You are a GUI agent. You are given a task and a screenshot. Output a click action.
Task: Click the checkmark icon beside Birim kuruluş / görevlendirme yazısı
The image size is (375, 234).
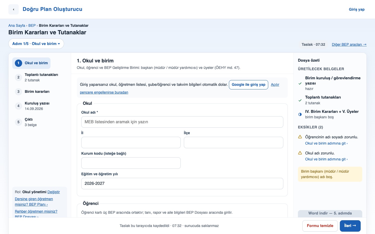tap(300, 83)
